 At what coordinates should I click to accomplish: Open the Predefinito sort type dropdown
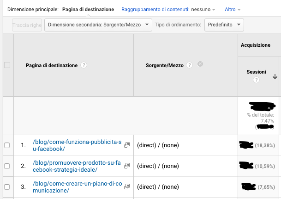[224, 25]
